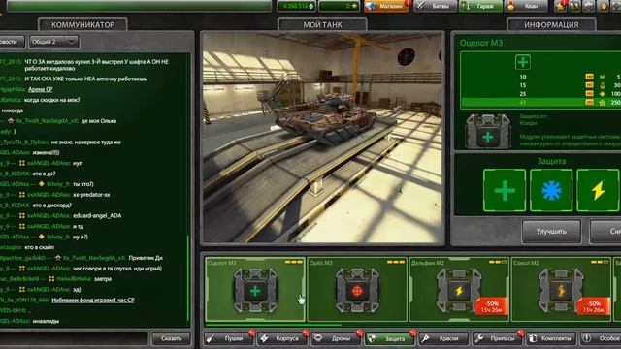Open settings via the gear icon
Screen dimensions: 621x349
tap(589, 6)
